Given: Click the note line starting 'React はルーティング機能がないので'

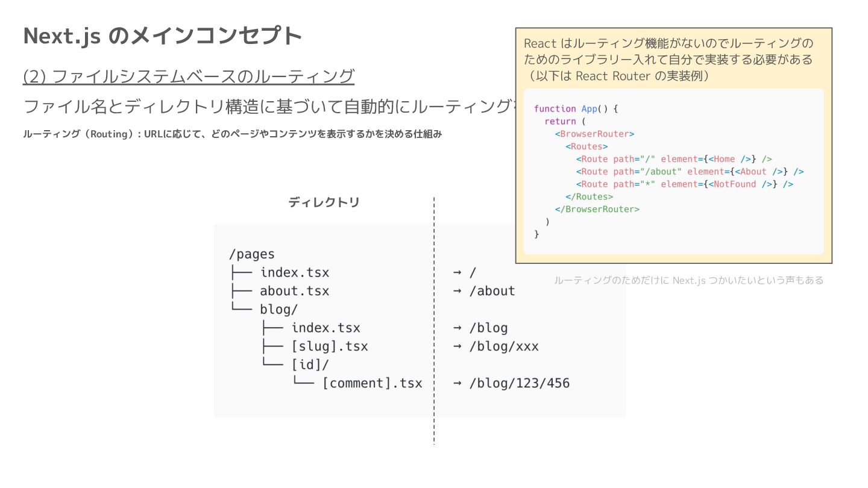Looking at the screenshot, I should (668, 43).
